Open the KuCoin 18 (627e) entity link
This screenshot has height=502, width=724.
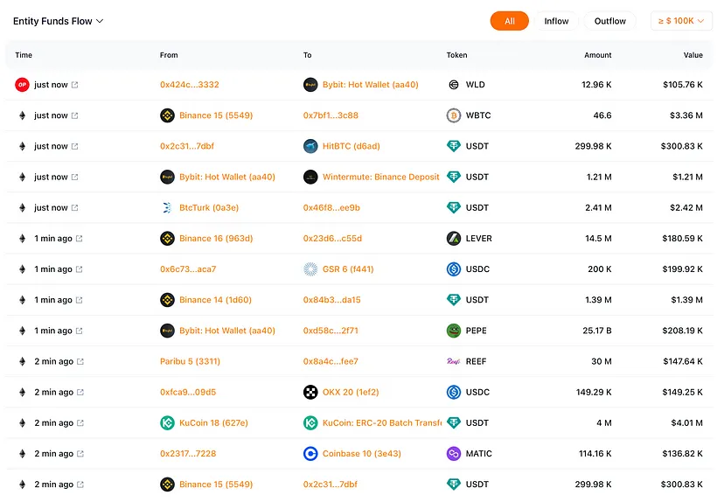[x=213, y=423]
